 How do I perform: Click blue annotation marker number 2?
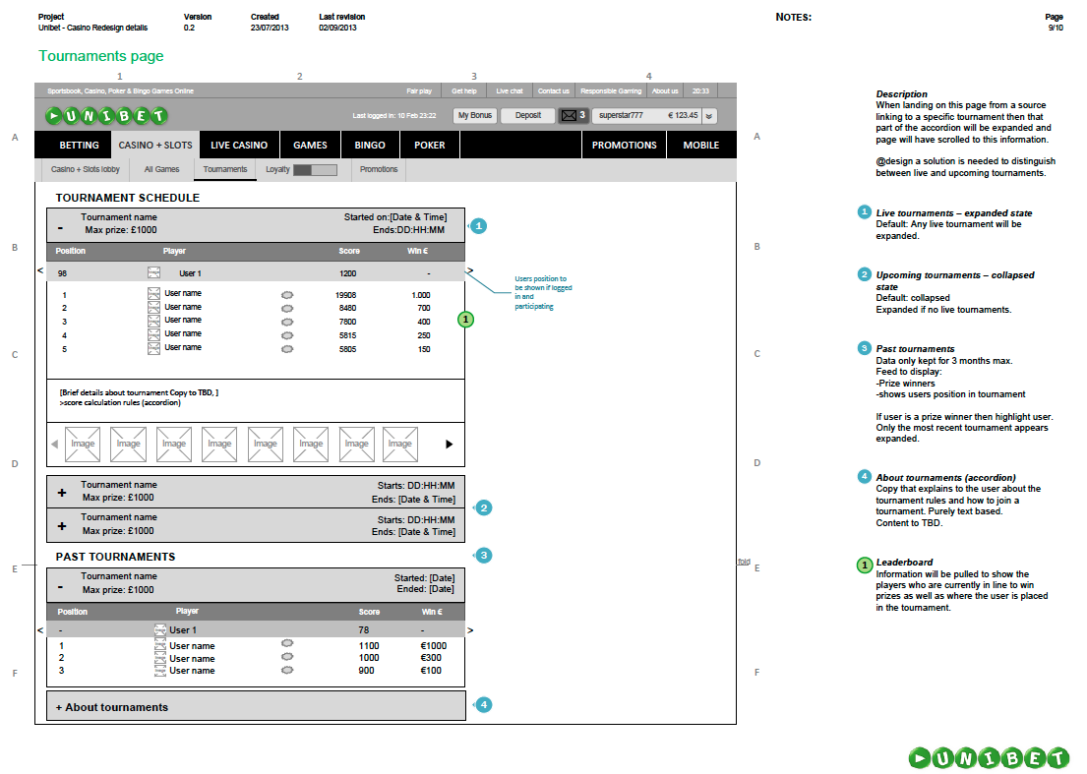click(482, 507)
